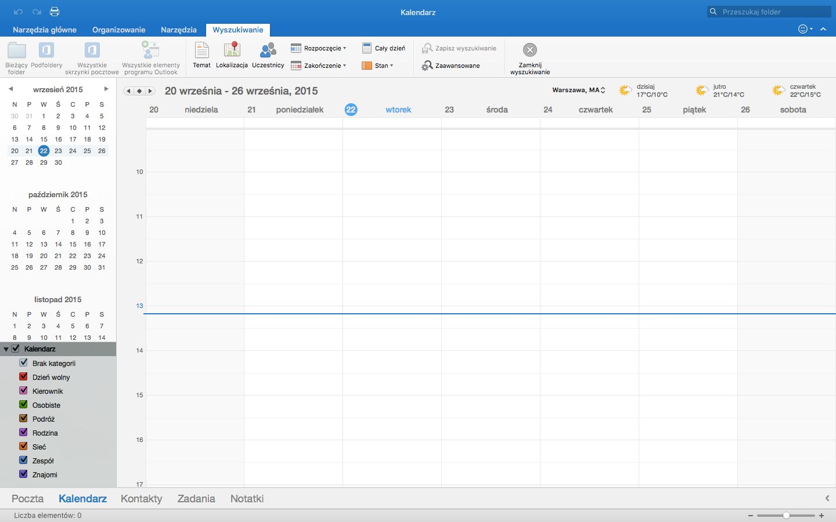
Task: Click the zoom in plus icon
Action: [x=821, y=515]
